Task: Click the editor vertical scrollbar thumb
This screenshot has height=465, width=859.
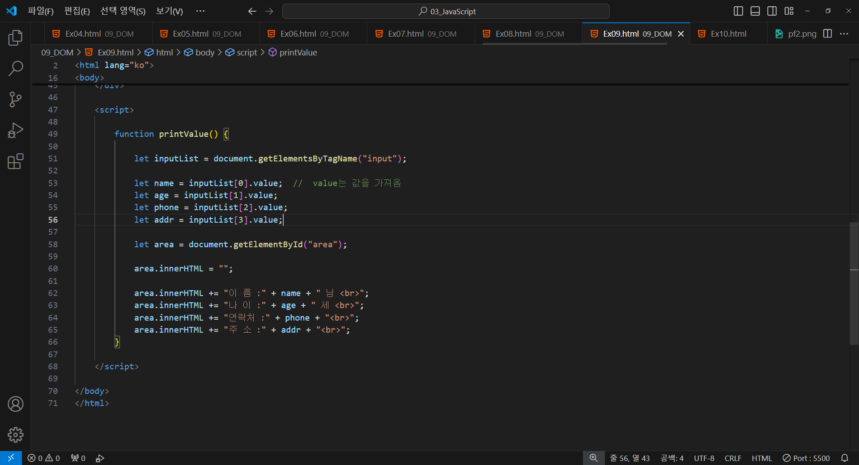Action: (x=854, y=283)
